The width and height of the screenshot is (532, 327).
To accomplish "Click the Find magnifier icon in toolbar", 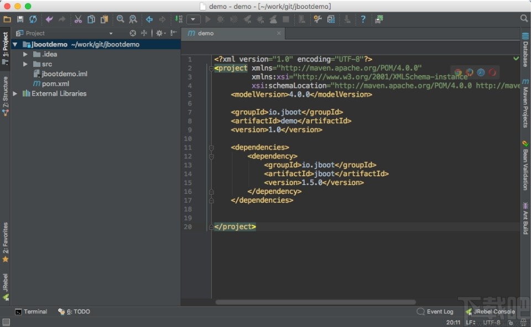I will (x=120, y=19).
